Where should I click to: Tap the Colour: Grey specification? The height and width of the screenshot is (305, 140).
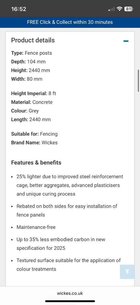tap(25, 111)
